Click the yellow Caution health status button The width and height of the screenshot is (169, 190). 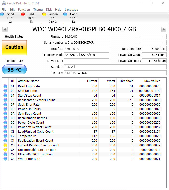(14, 47)
